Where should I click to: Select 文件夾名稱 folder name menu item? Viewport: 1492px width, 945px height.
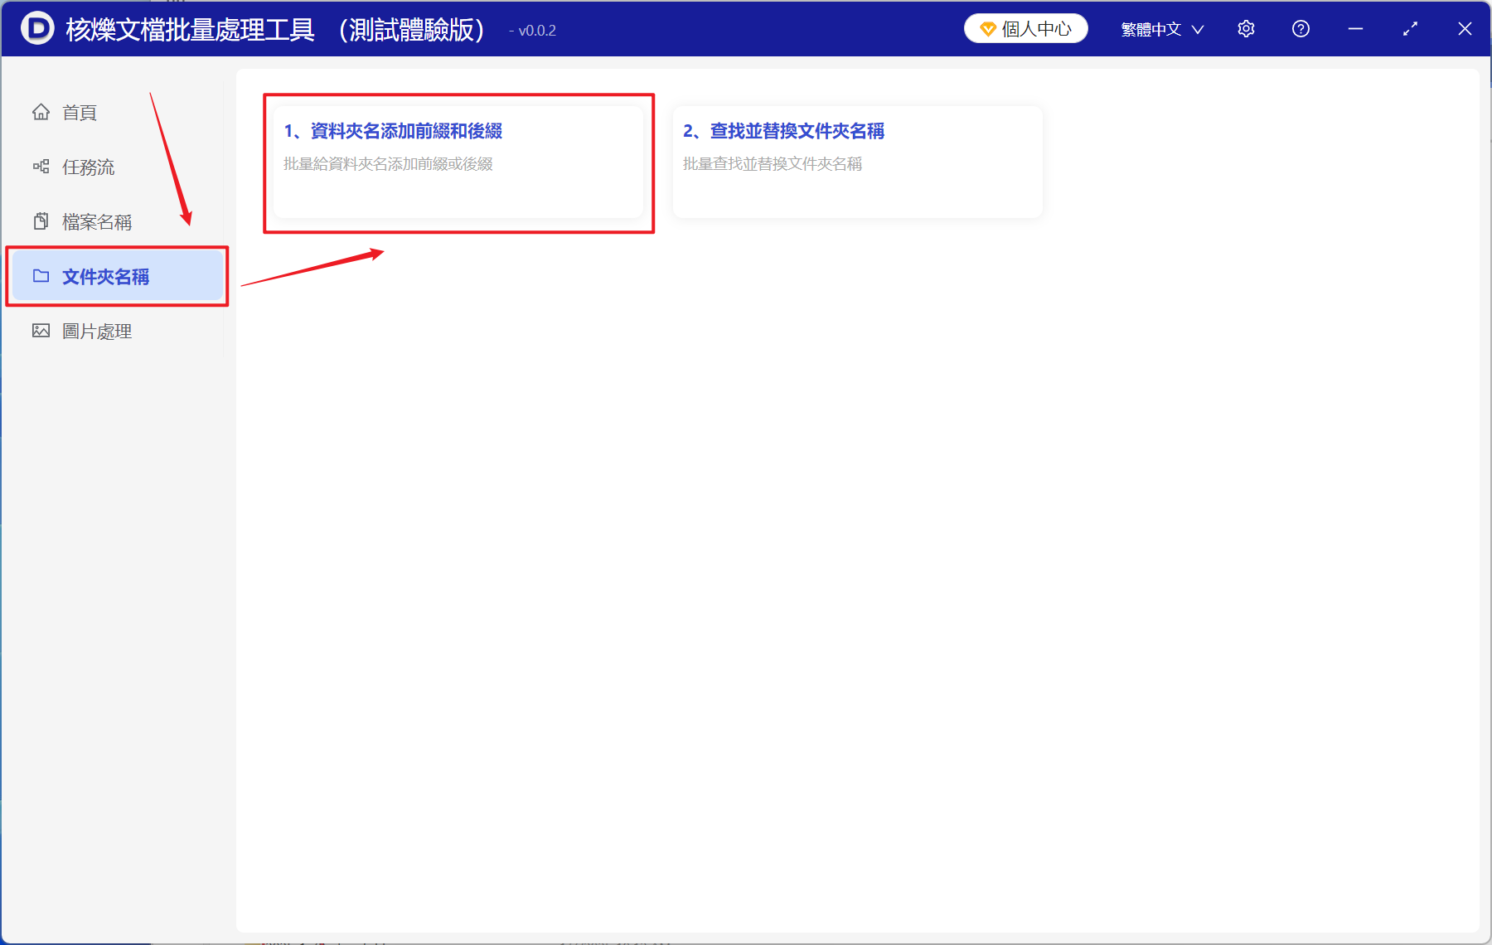pos(118,276)
